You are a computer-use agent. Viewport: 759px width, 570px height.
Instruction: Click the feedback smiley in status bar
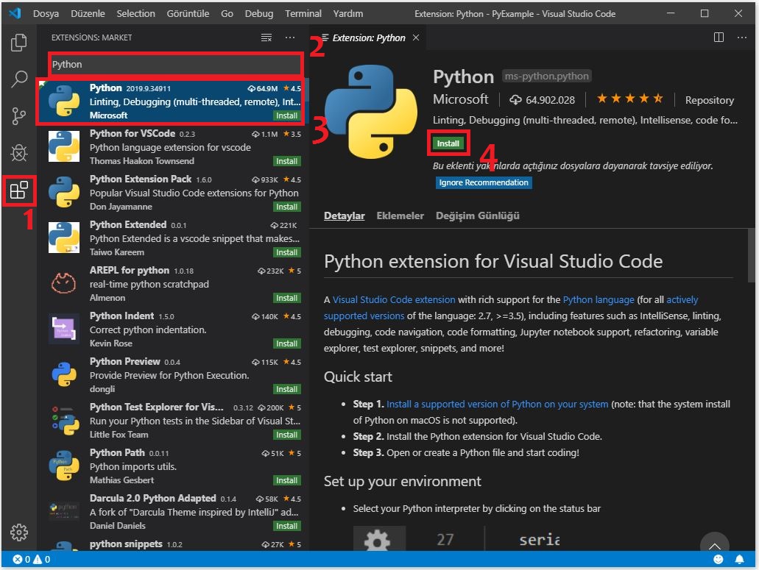click(719, 560)
